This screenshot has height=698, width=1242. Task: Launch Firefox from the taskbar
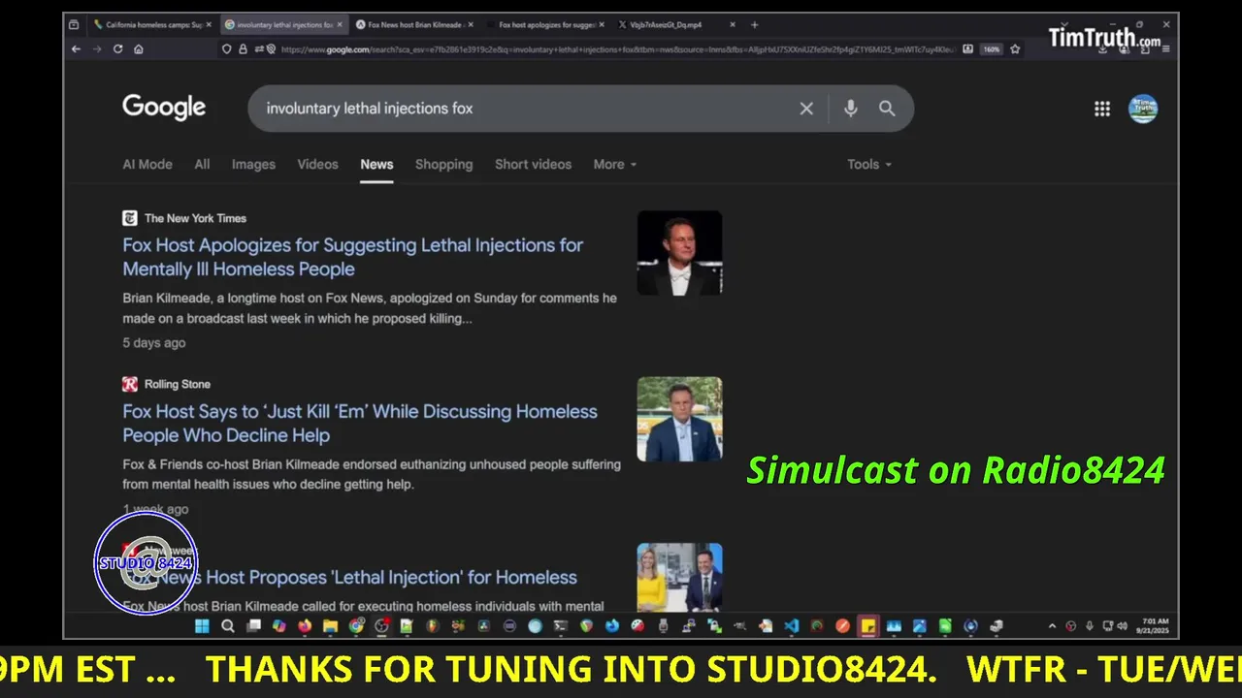(305, 626)
